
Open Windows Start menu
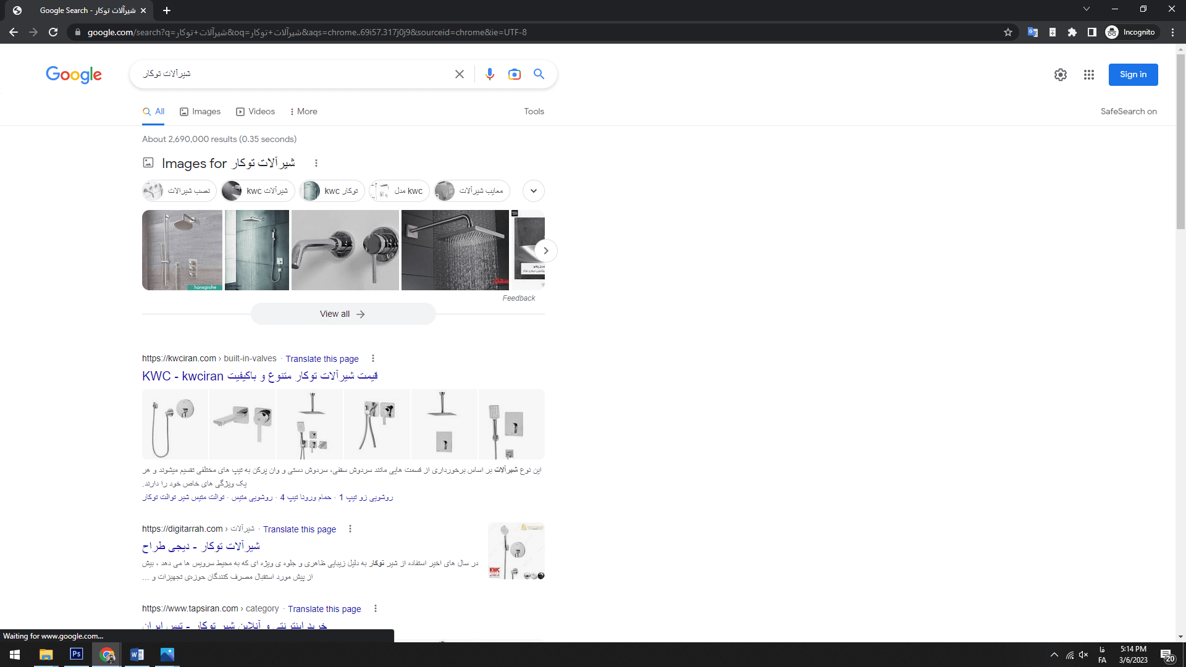[15, 655]
